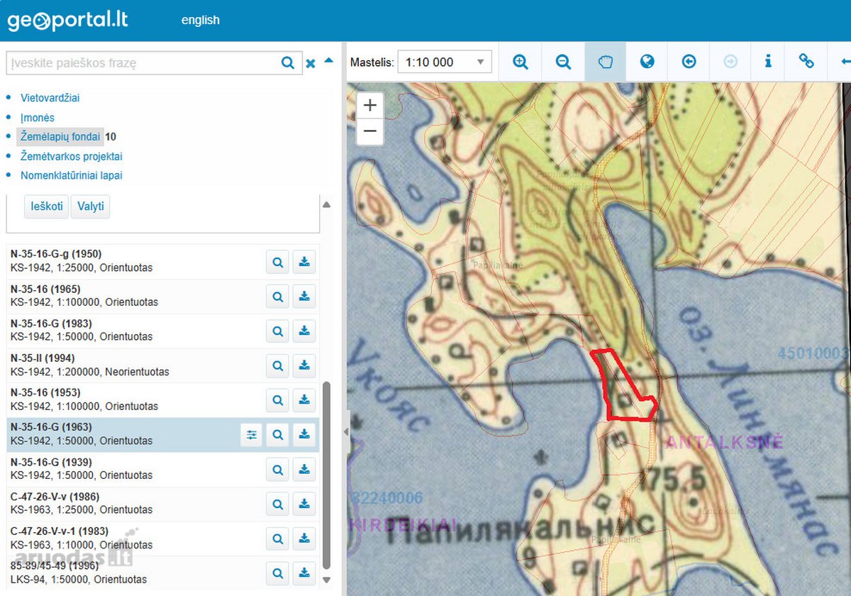This screenshot has height=596, width=851.
Task: Zoom to map N-35-16 (1953)
Action: pyautogui.click(x=278, y=400)
